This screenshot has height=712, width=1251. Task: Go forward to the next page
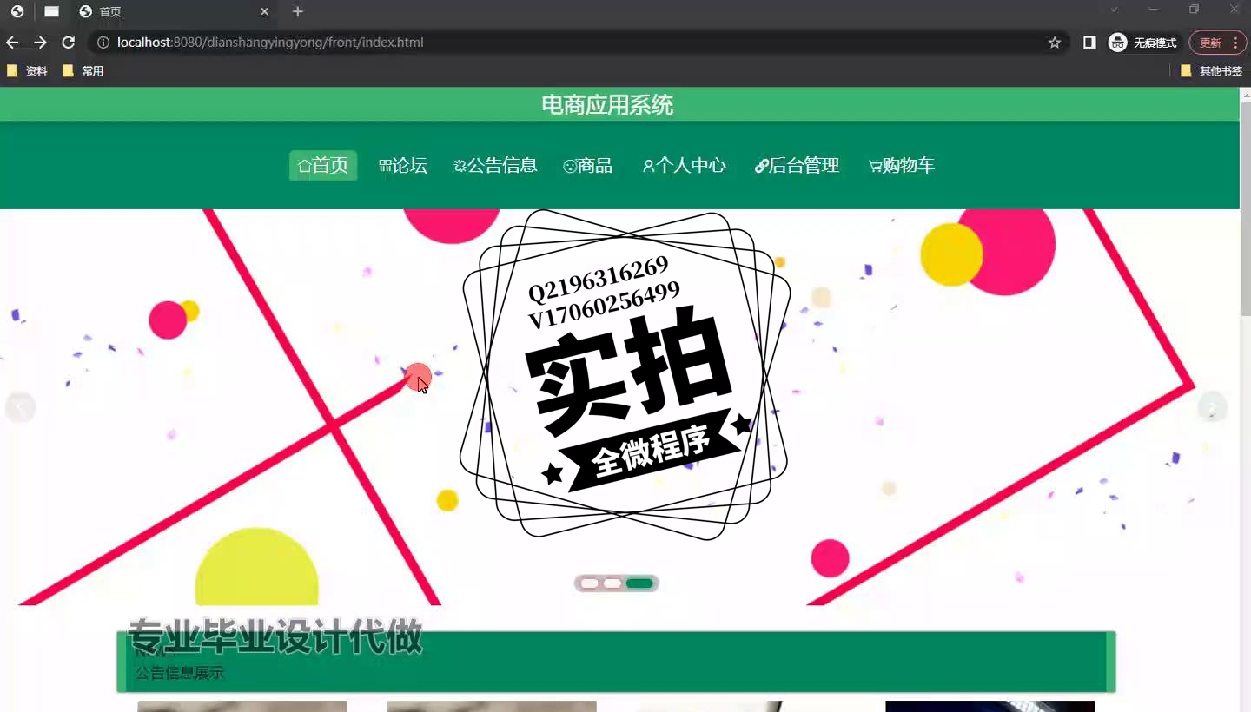point(40,43)
